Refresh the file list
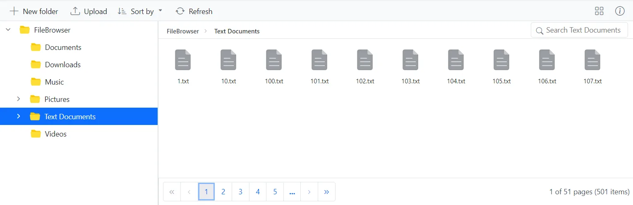The image size is (633, 205). (x=194, y=11)
